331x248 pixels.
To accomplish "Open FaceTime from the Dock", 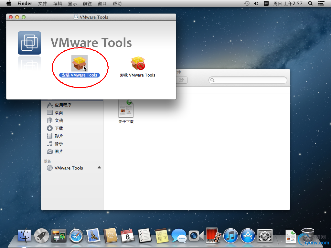I will point(196,235).
